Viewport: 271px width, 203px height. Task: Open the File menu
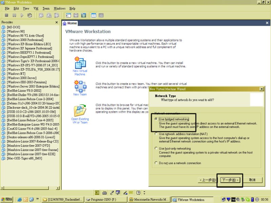coord(7,8)
